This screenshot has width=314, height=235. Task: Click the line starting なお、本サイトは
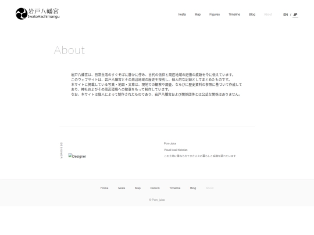pyautogui.click(x=156, y=95)
